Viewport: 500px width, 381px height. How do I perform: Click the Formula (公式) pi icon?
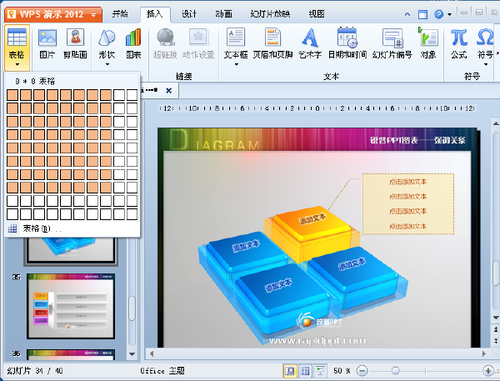click(x=459, y=43)
